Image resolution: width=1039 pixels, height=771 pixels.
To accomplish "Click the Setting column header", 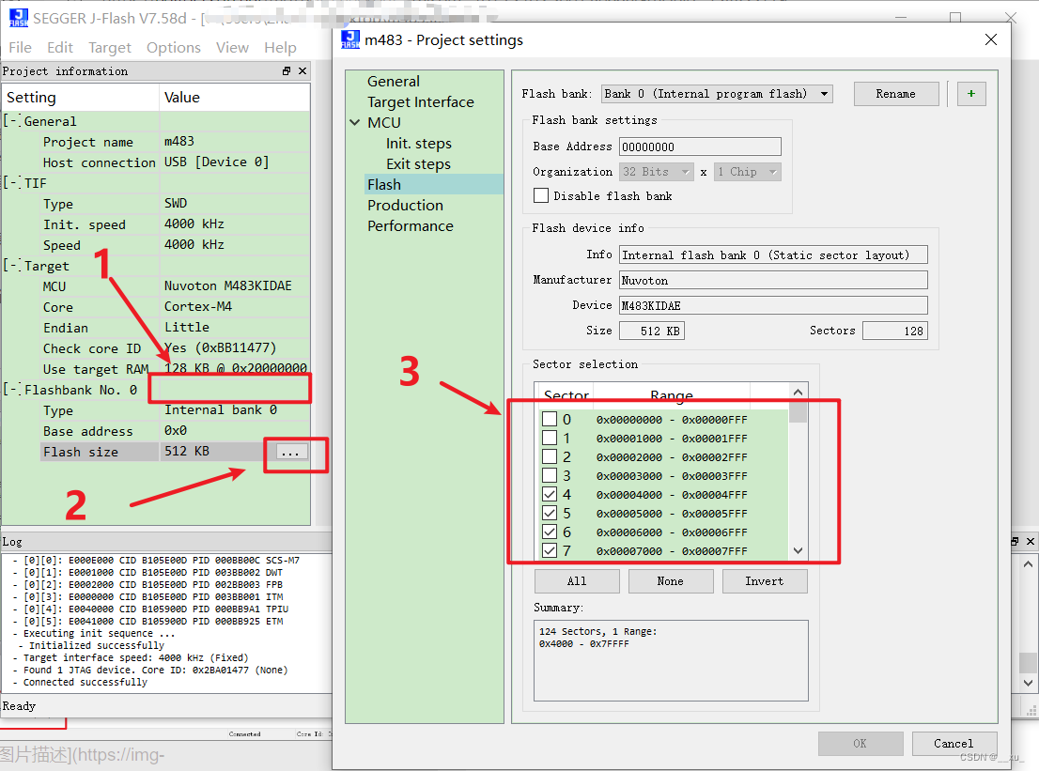I will point(80,98).
